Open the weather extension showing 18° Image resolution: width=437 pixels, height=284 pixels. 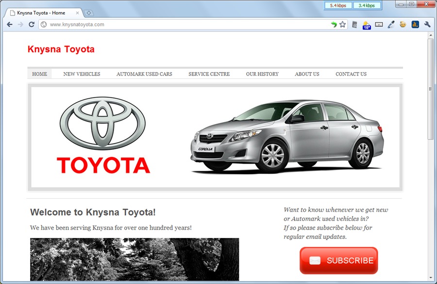tap(367, 25)
